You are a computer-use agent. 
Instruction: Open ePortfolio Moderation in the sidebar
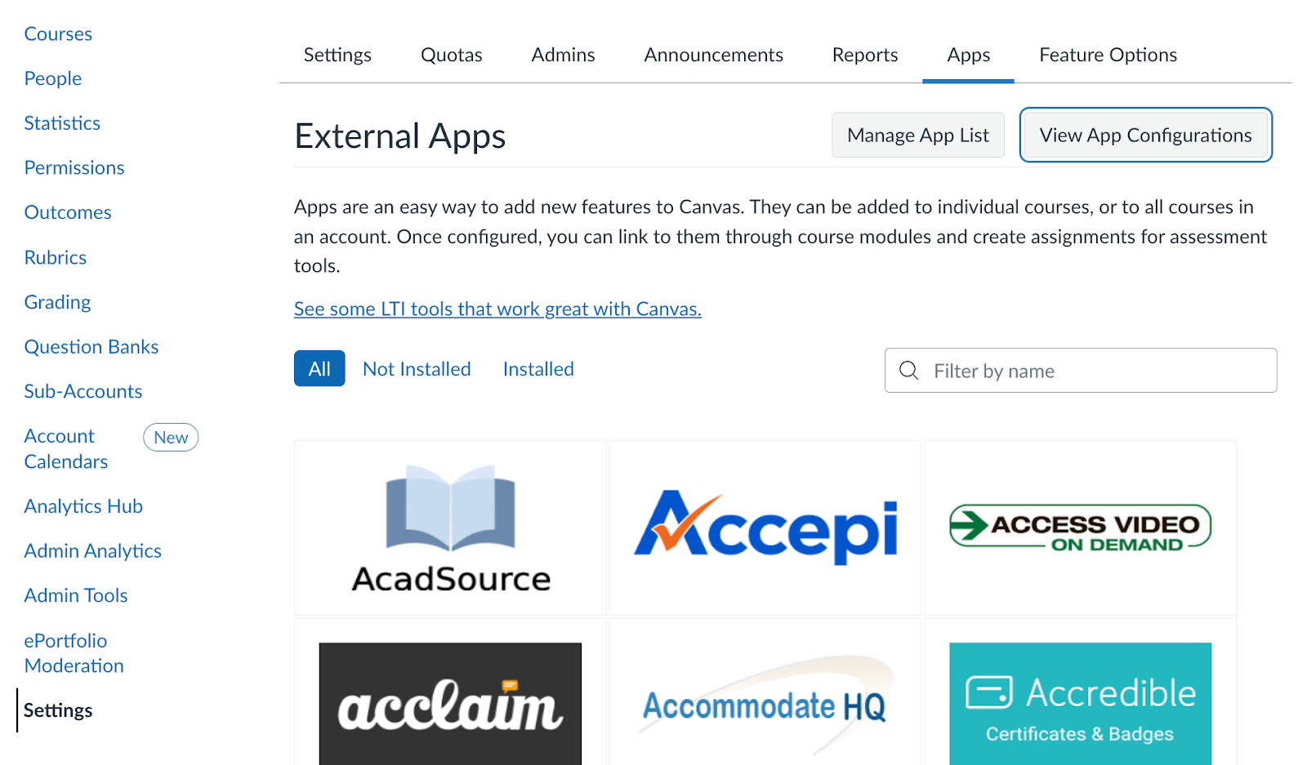(x=74, y=653)
